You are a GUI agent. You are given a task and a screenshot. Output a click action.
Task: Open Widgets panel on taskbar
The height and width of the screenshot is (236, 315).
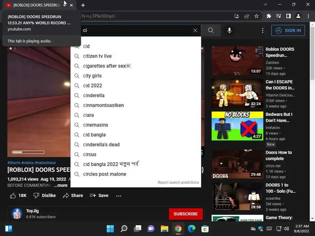click(9, 229)
